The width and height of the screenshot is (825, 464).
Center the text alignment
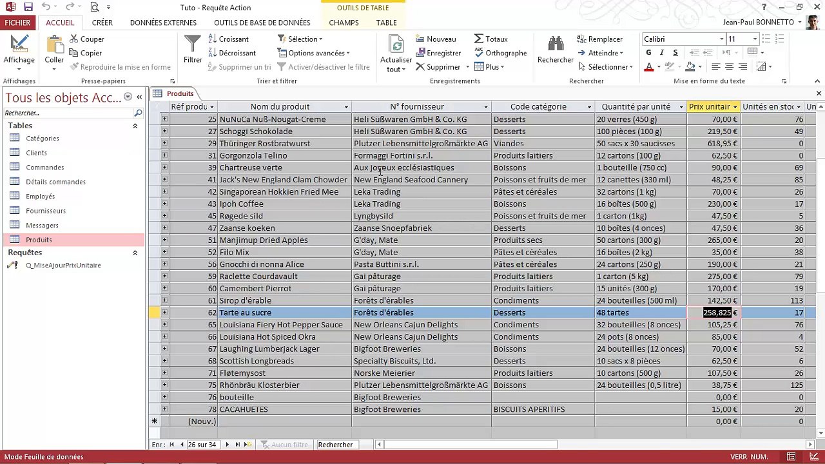pyautogui.click(x=729, y=67)
